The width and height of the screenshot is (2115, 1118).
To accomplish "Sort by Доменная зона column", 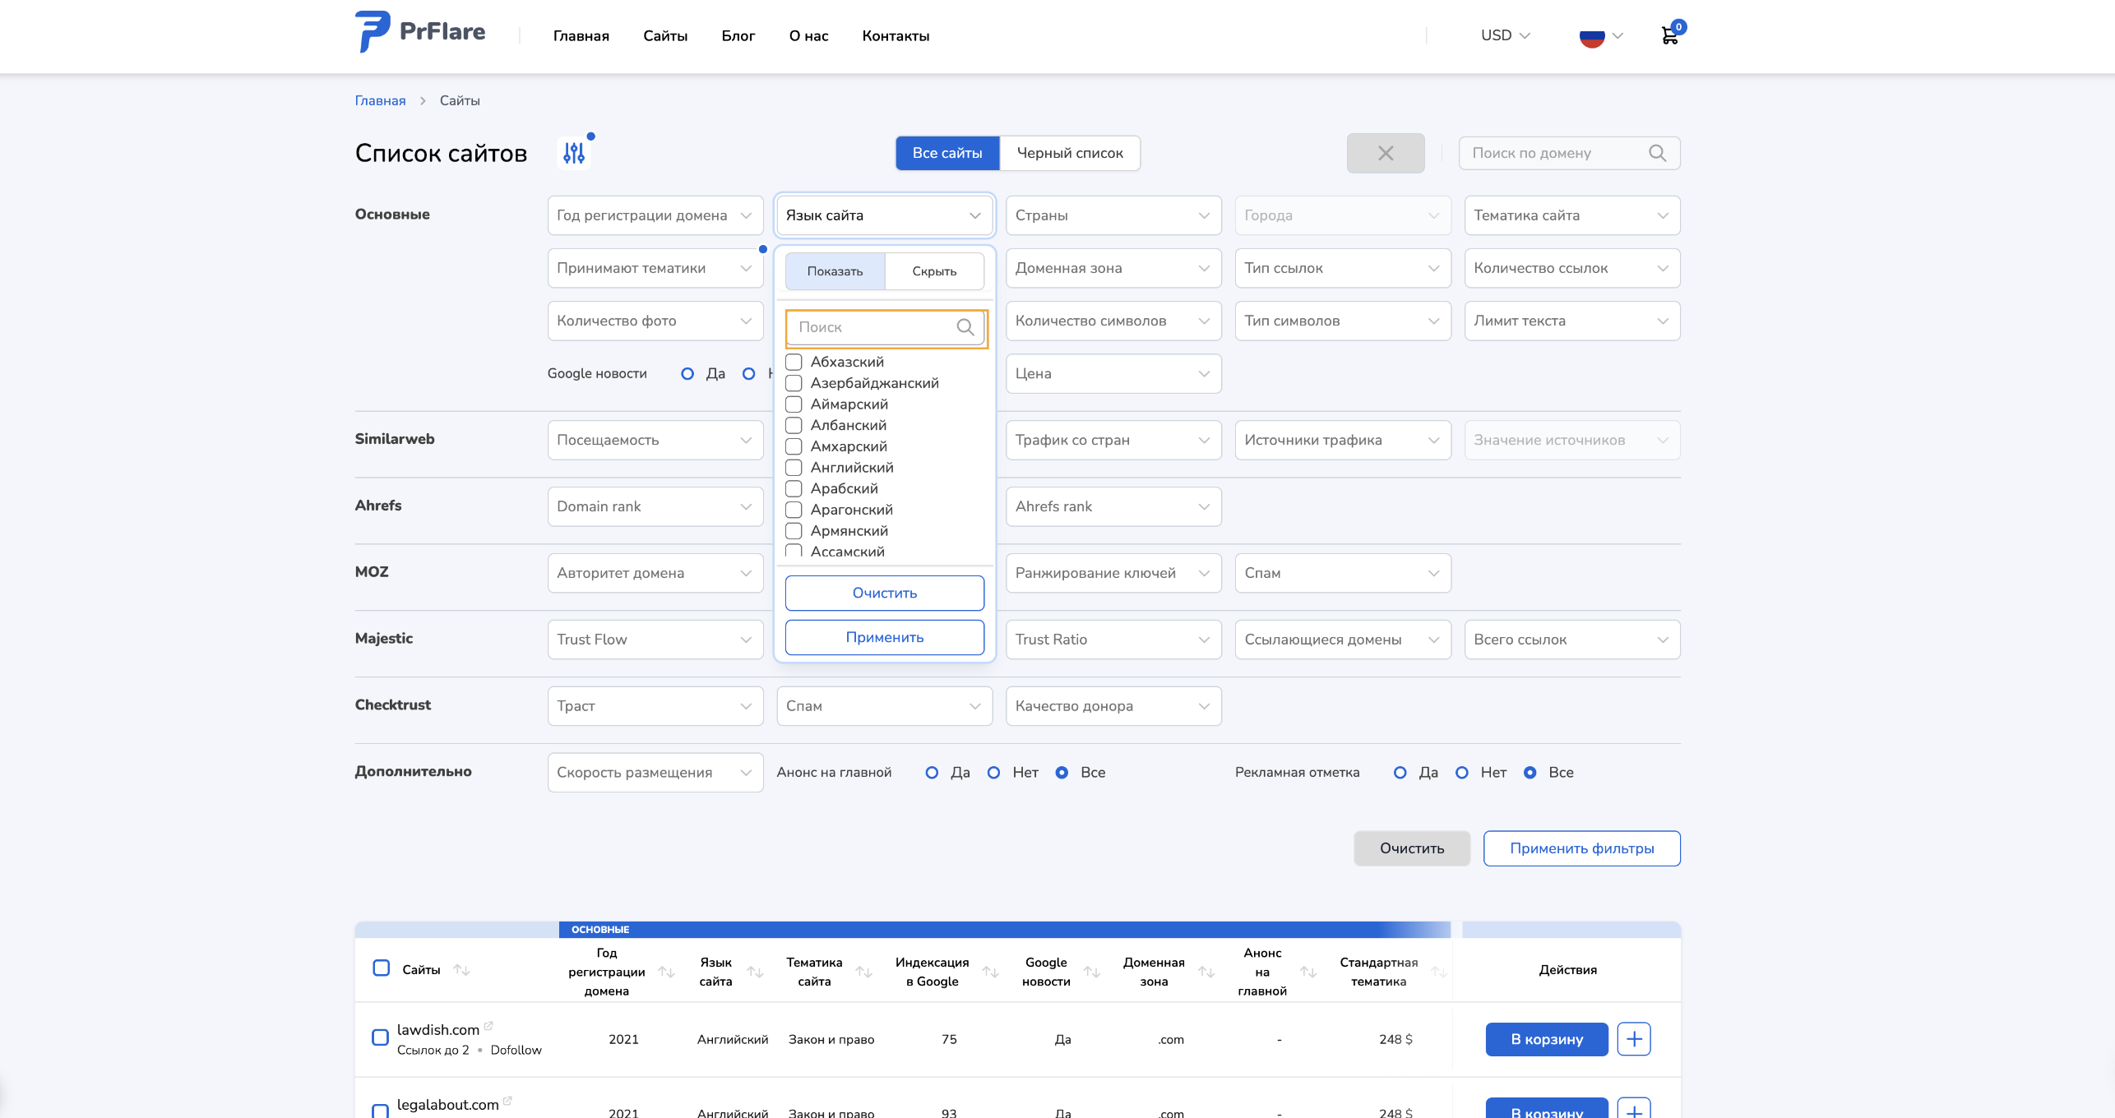I will click(1206, 972).
